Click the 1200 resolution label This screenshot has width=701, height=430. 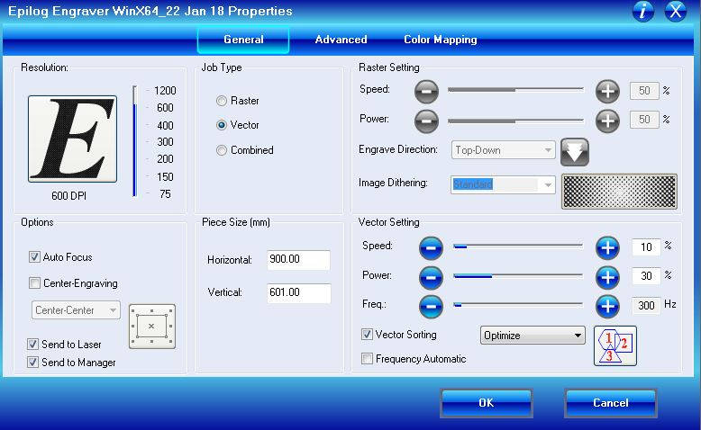pyautogui.click(x=165, y=91)
